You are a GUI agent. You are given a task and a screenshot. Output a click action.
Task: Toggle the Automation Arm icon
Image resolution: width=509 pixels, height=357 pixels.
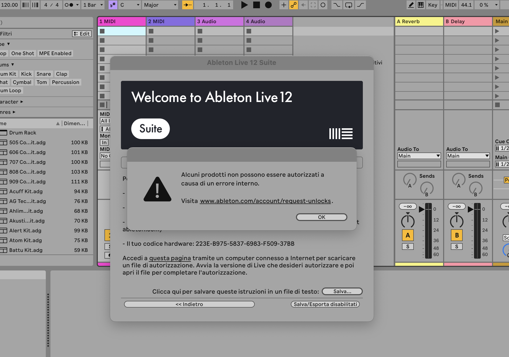coord(293,5)
